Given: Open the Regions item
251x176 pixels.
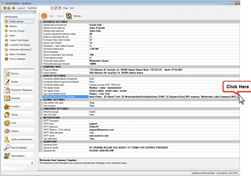Looking at the screenshot, I should pyautogui.click(x=11, y=26).
